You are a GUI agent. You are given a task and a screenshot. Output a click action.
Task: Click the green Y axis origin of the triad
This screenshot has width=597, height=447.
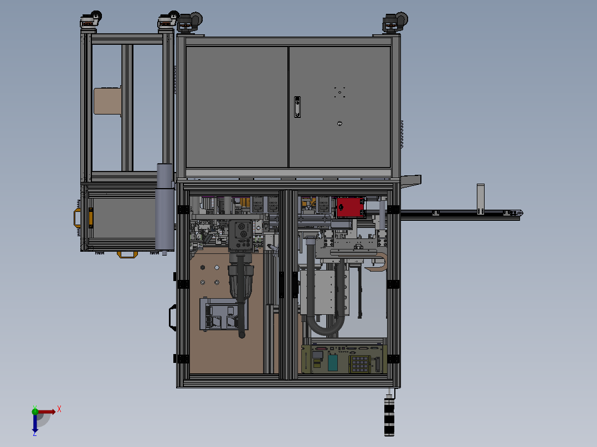[x=35, y=411]
